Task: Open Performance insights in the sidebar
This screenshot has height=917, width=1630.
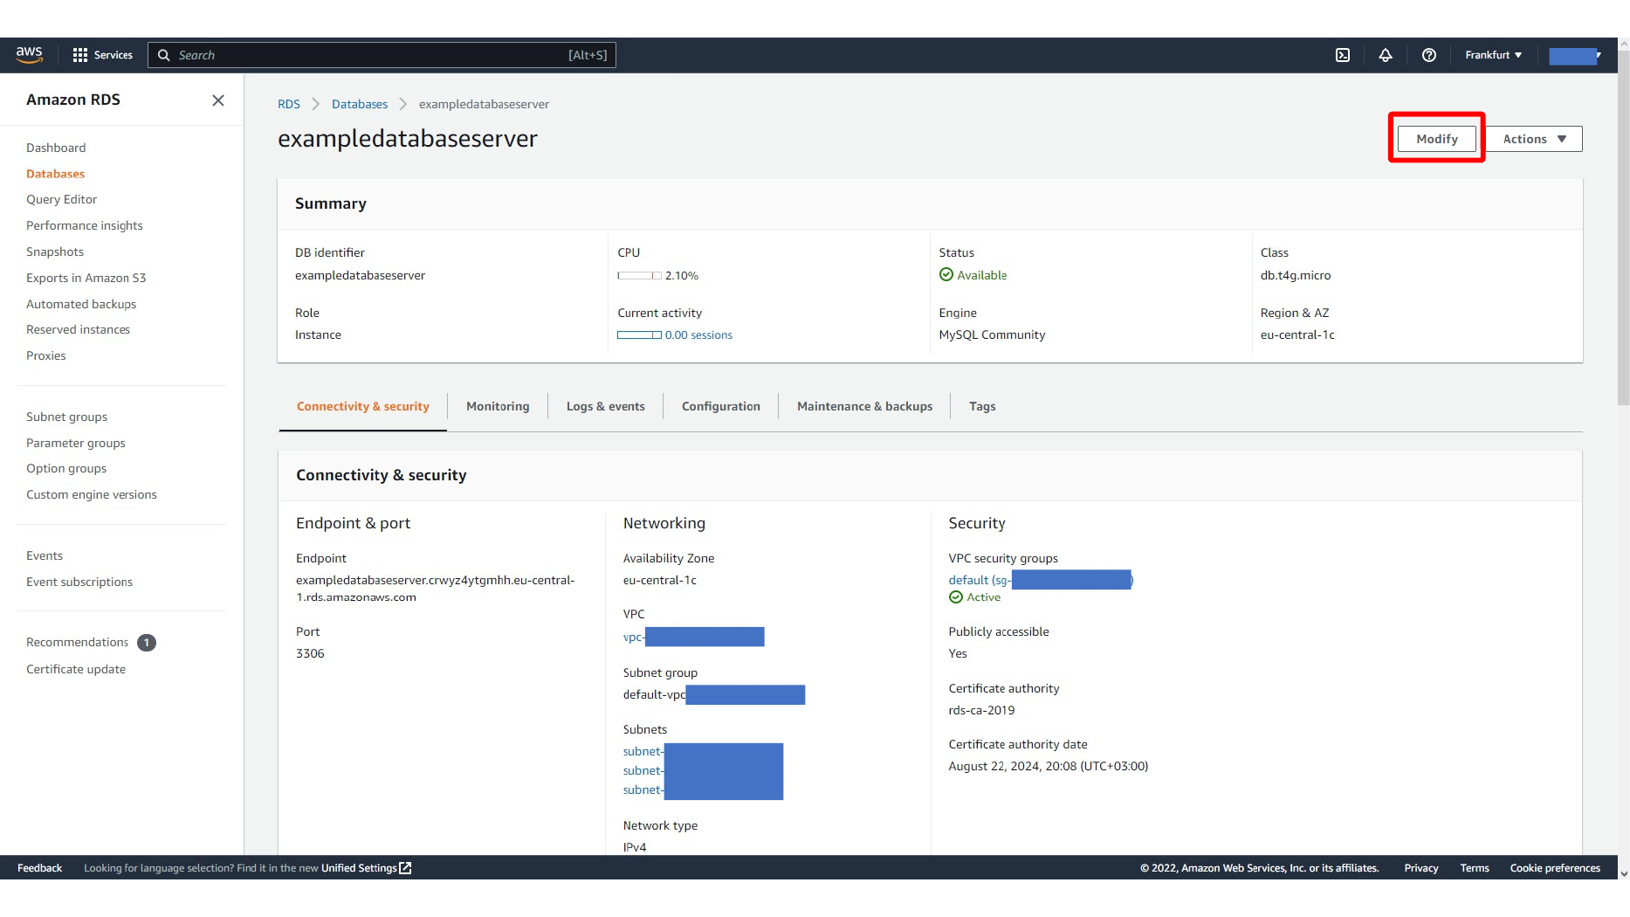Action: tap(85, 225)
